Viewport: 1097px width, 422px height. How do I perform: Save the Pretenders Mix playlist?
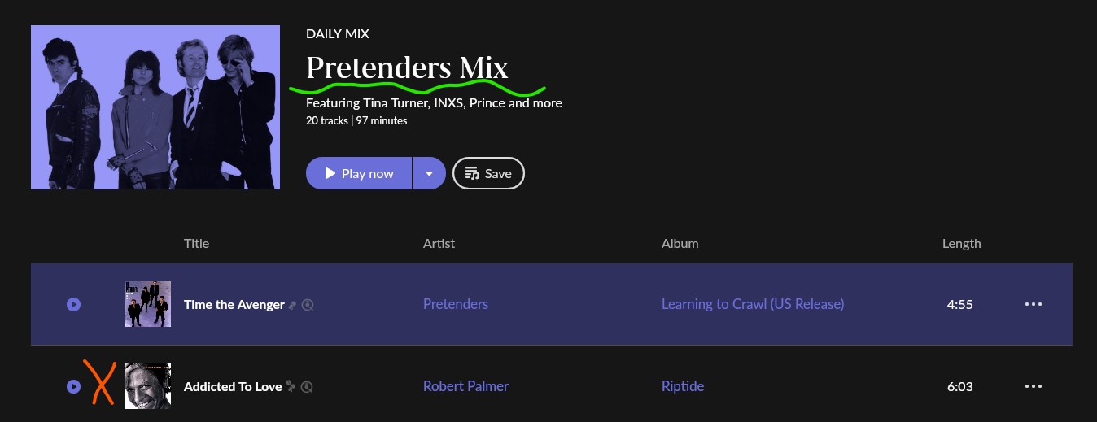(488, 173)
